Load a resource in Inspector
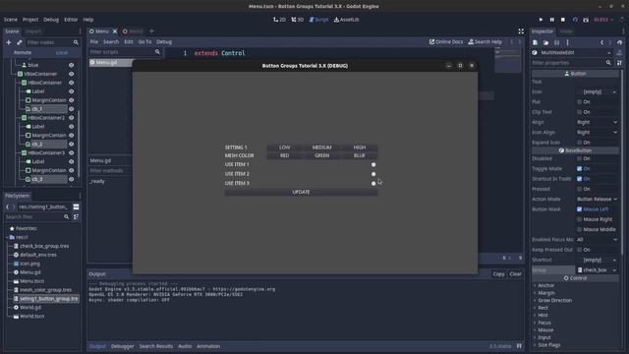629x354 pixels. (x=546, y=42)
